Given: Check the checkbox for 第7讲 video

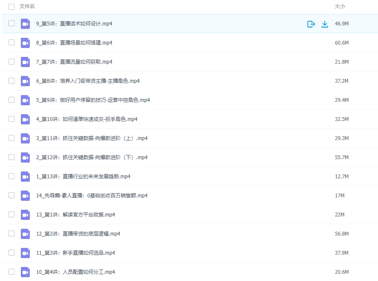Looking at the screenshot, I should tap(11, 62).
